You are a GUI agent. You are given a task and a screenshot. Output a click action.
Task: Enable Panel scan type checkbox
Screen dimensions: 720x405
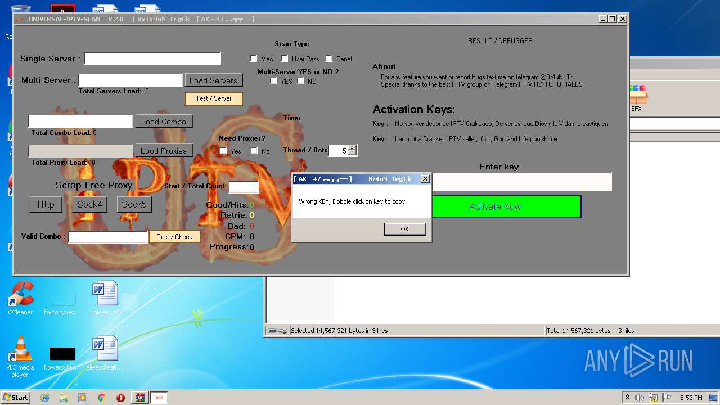(329, 58)
